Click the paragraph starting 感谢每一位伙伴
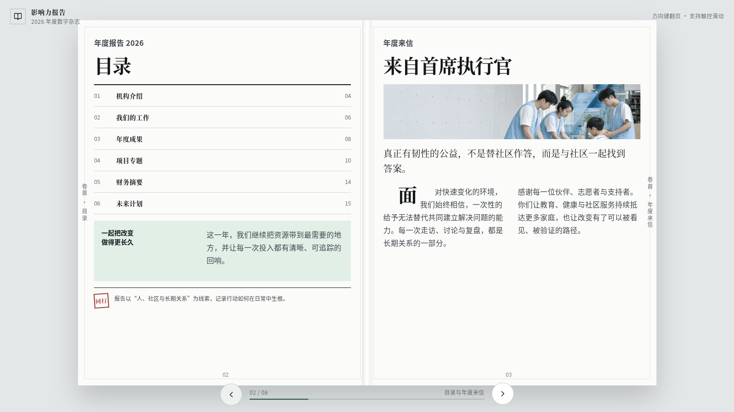 point(578,211)
